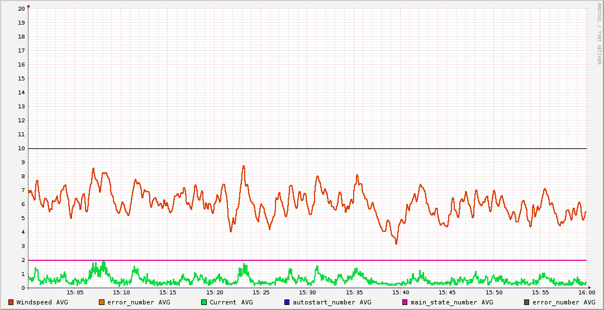Click the red Windspeed legend swatch
This screenshot has width=604, height=310.
11,302
